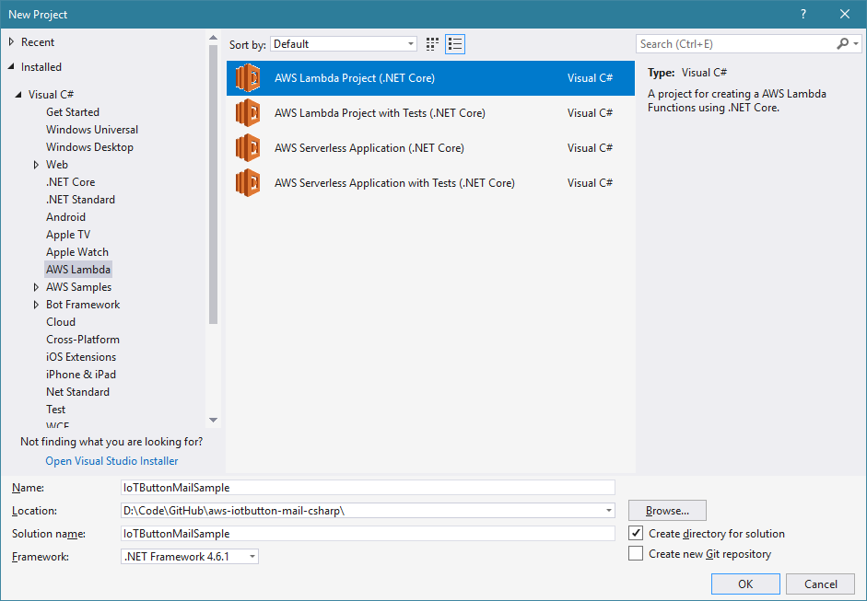
Task: Click the AWS Serverless Application with Tests icon
Action: tap(247, 183)
